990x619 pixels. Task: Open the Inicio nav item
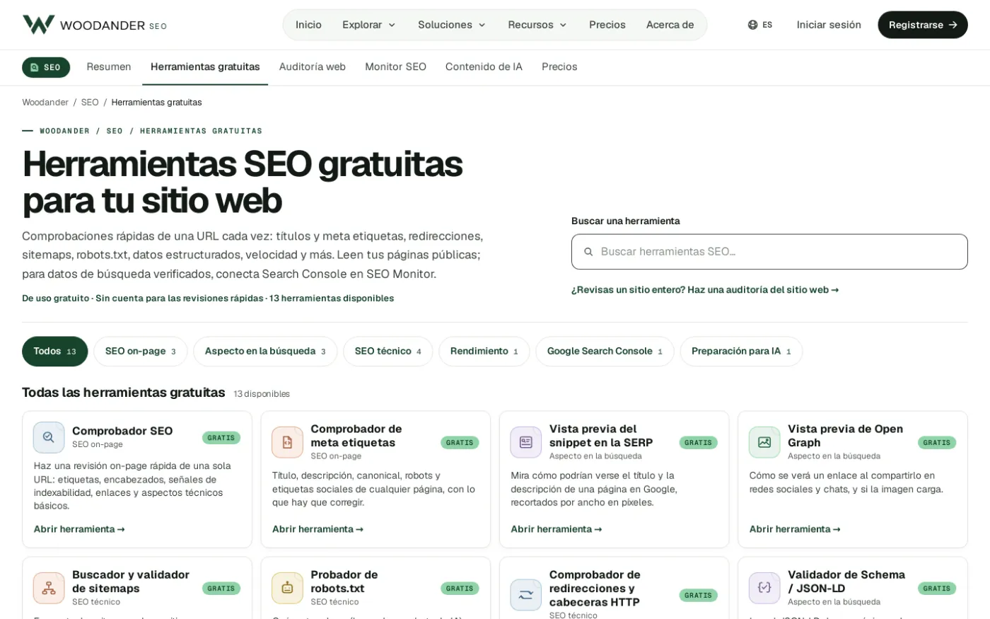[x=308, y=25]
